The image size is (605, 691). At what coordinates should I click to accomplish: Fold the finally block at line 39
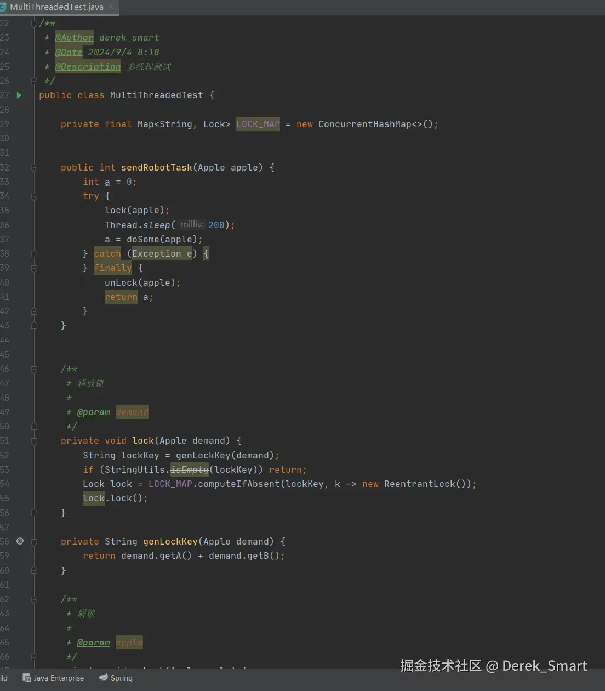coord(34,268)
